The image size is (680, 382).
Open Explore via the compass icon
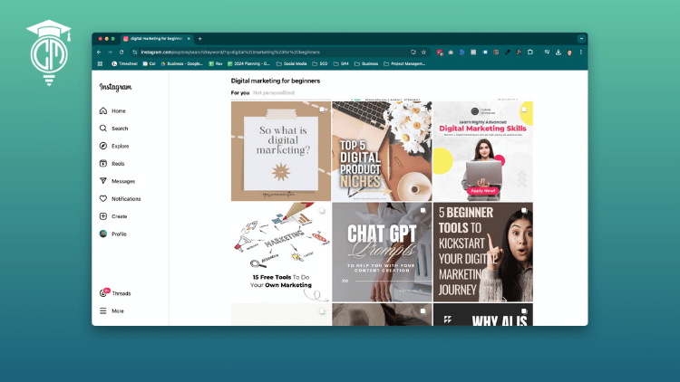coord(103,146)
